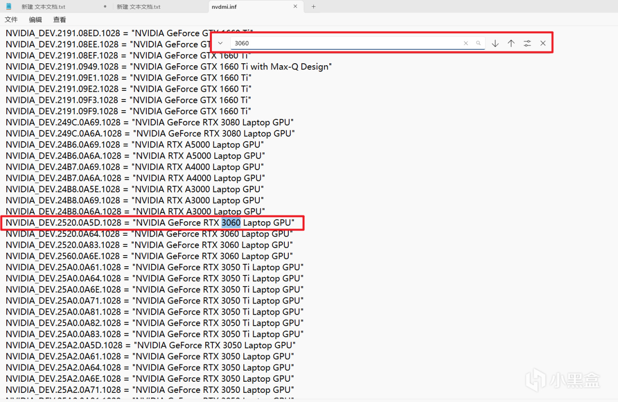
Task: Click the line NVIDIA_DEV.2520.0A83.1028
Action: pyautogui.click(x=149, y=245)
